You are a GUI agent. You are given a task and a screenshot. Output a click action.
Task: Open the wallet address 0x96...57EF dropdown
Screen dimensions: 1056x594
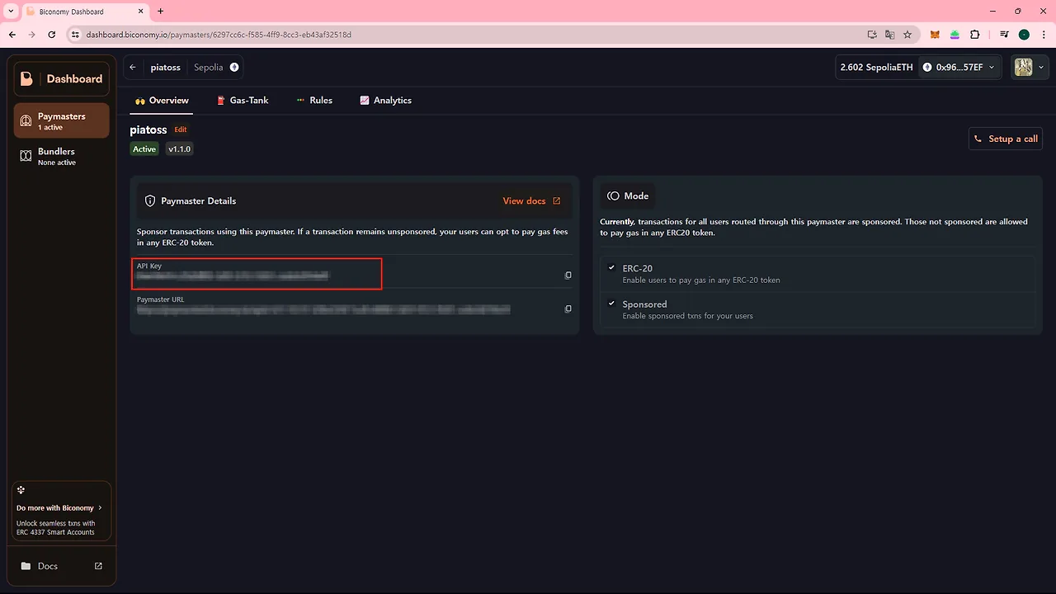(x=960, y=68)
